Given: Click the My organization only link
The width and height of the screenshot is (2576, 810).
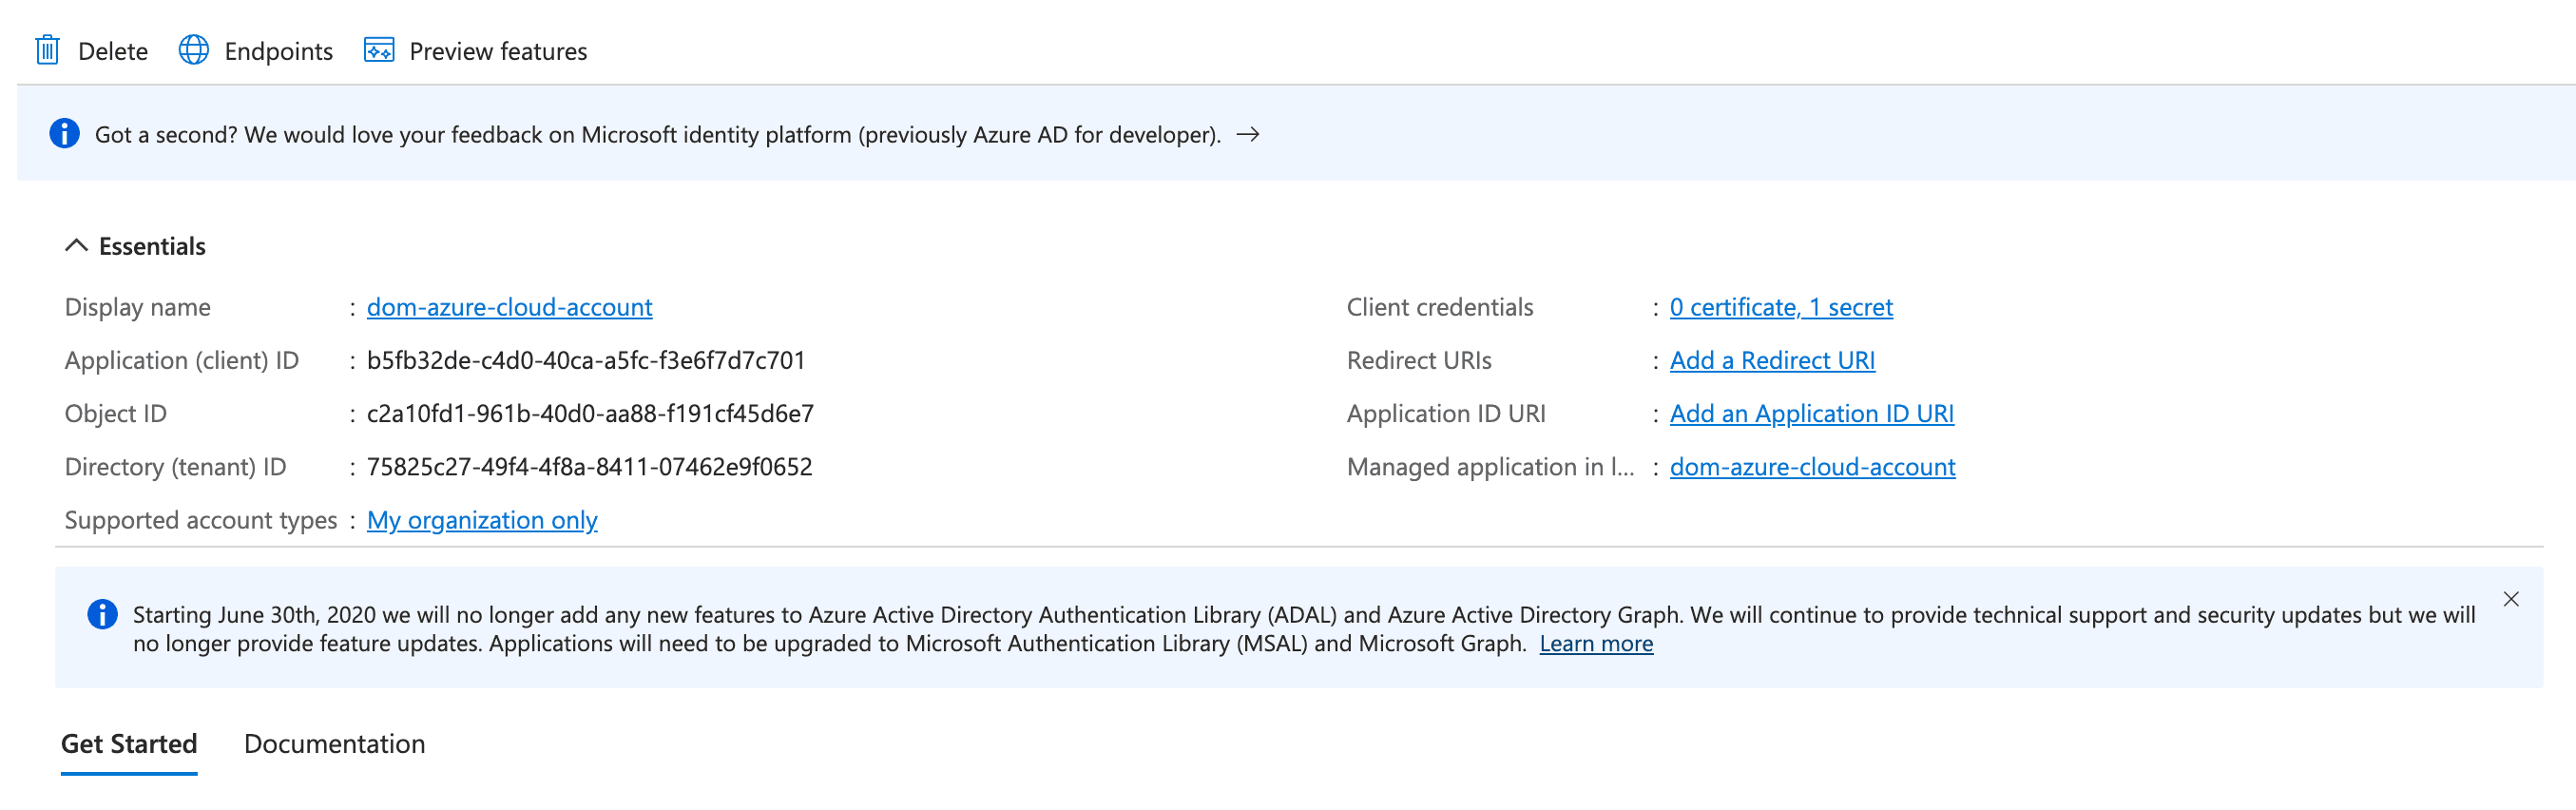Looking at the screenshot, I should pyautogui.click(x=482, y=520).
